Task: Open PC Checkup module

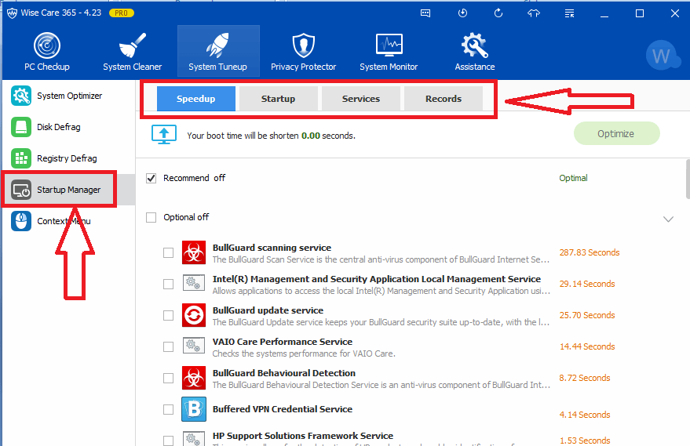Action: (46, 52)
